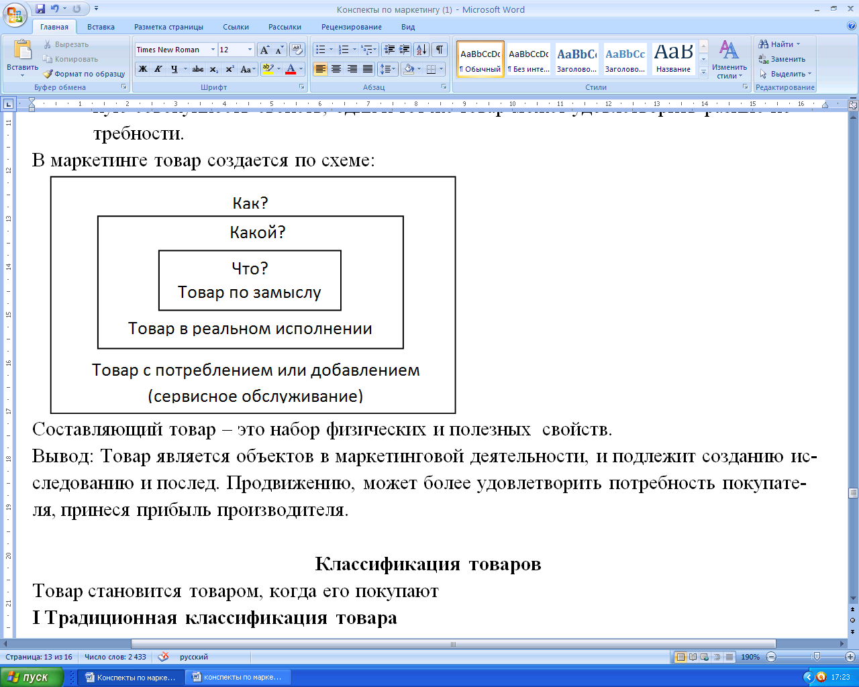The width and height of the screenshot is (859, 687).
Task: Apply superscript formatting
Action: 230,69
